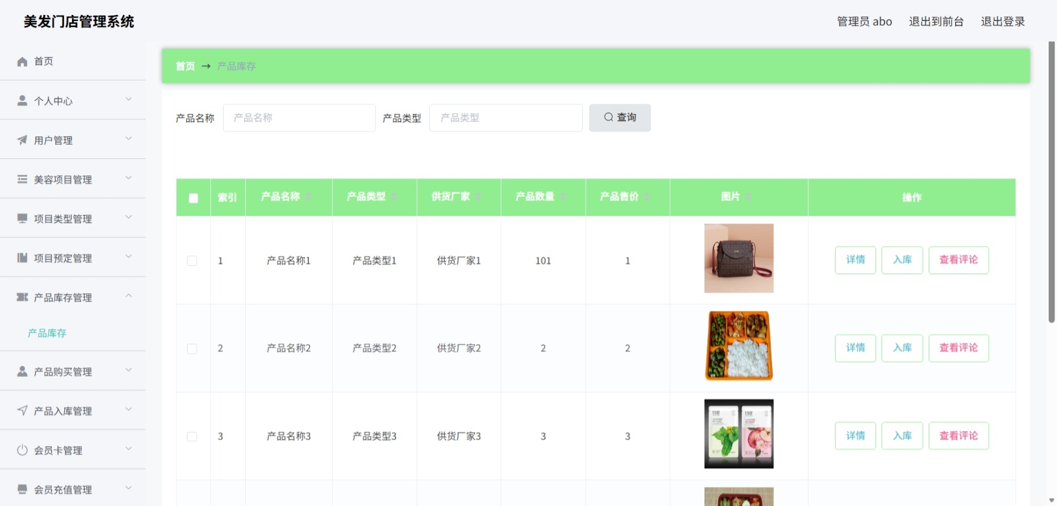Expand the 产品购买管理 chevron
The image size is (1057, 506).
(128, 370)
